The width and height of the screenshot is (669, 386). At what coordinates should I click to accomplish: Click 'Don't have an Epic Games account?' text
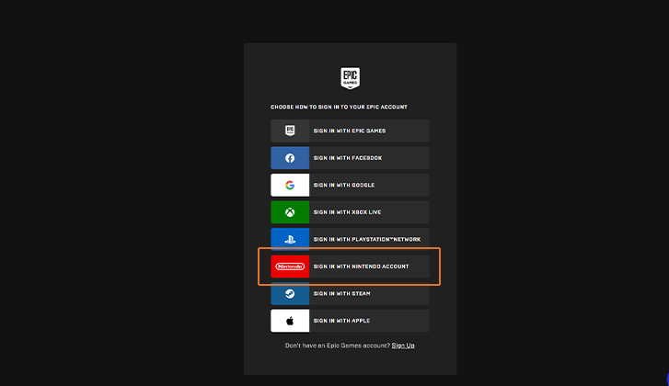pyautogui.click(x=338, y=346)
